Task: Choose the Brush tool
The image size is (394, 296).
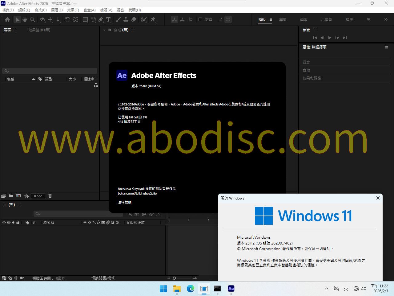Action: [118, 19]
